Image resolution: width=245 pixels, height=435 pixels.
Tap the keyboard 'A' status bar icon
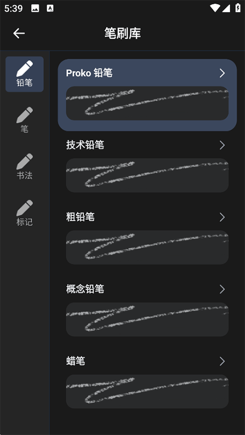[50, 9]
